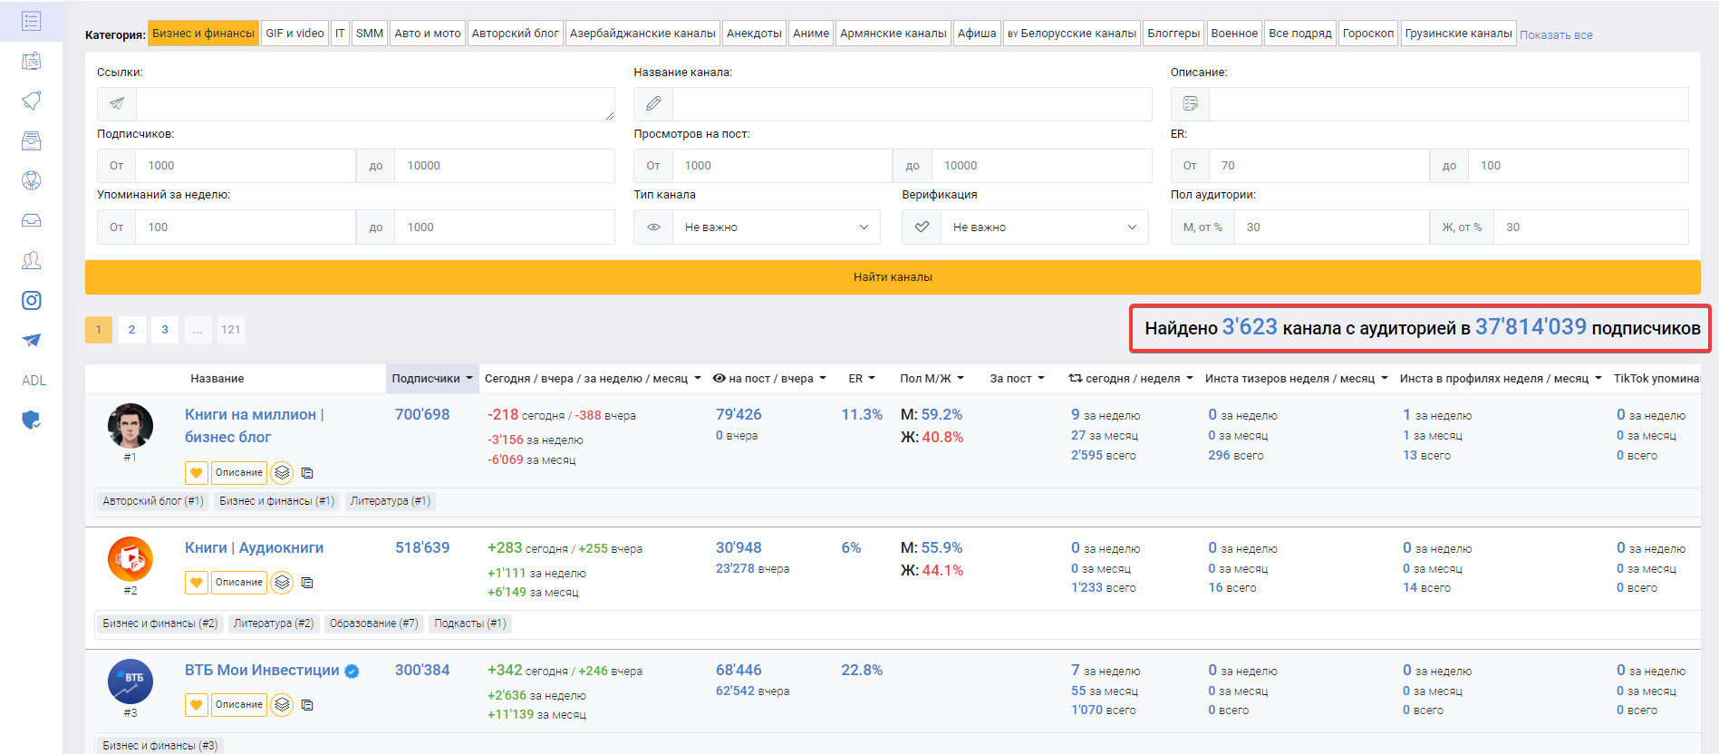
Task: Open the Instagram section in sidebar
Action: [x=31, y=301]
